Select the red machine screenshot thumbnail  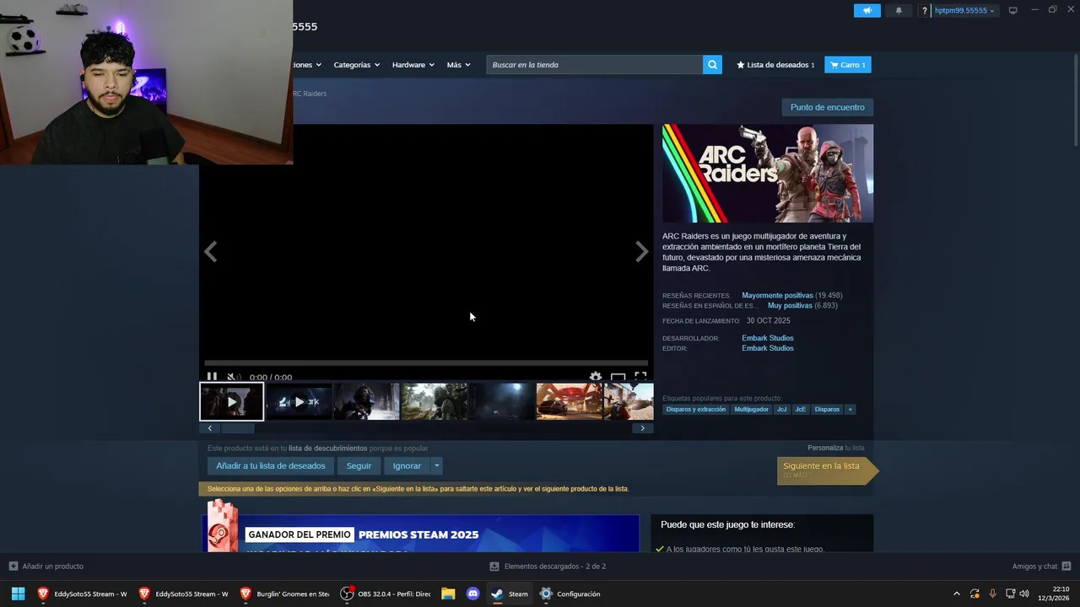(570, 401)
